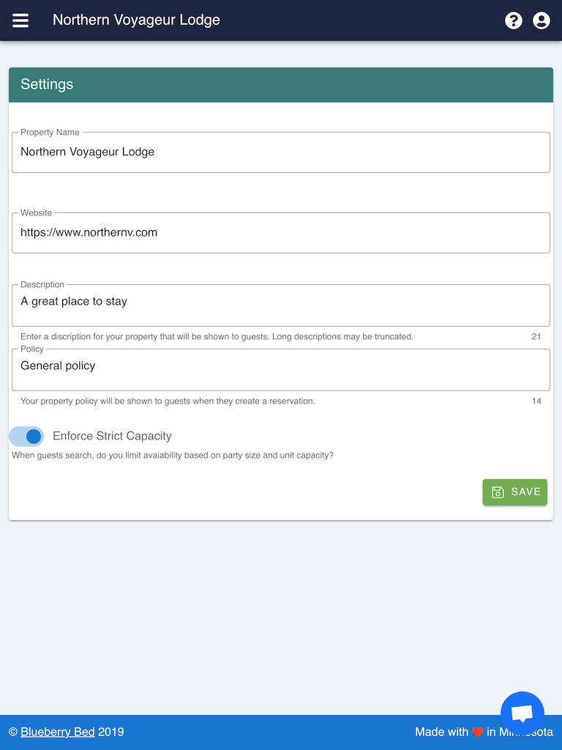Click the Settings card header

click(x=281, y=85)
